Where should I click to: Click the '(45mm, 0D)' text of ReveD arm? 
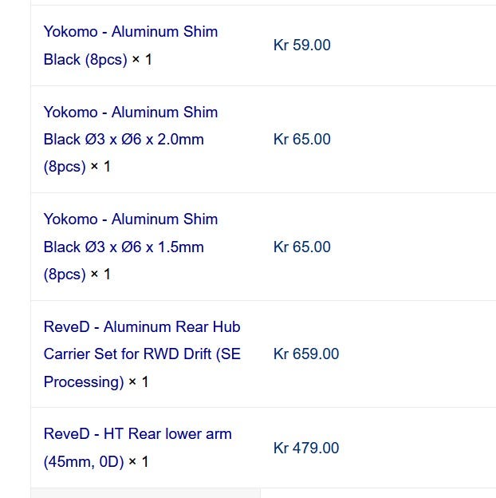[84, 461]
